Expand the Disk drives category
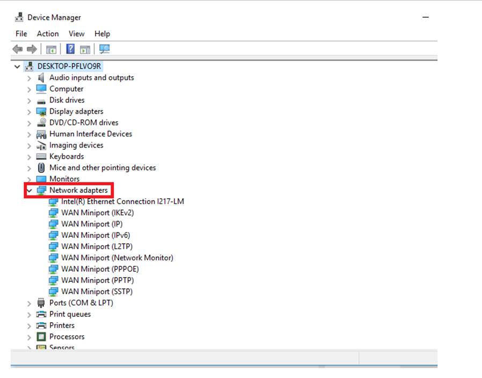 coord(29,100)
